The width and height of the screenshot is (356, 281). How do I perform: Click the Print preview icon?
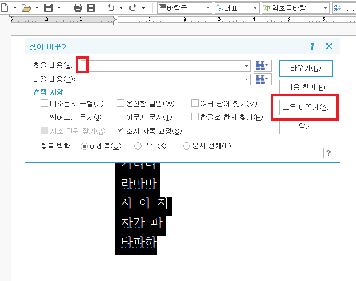[91, 8]
